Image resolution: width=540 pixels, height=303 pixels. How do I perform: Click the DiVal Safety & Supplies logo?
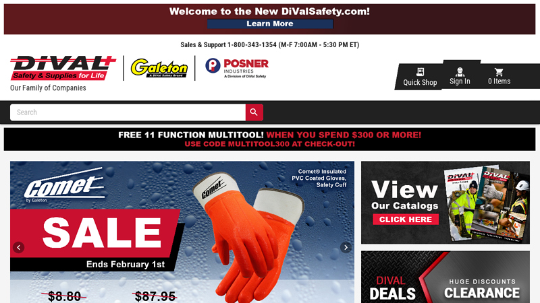(63, 68)
